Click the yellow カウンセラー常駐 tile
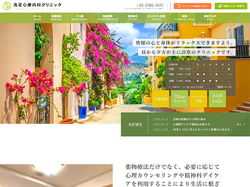This screenshot has width=250, height=187. coord(198,99)
